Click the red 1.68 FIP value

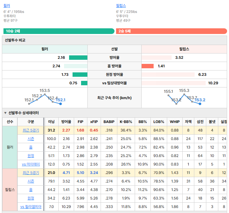point(80,130)
